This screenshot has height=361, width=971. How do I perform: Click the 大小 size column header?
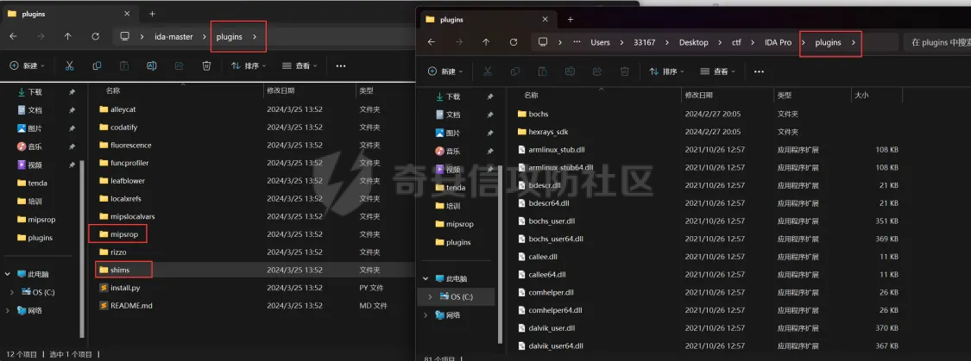coord(861,95)
